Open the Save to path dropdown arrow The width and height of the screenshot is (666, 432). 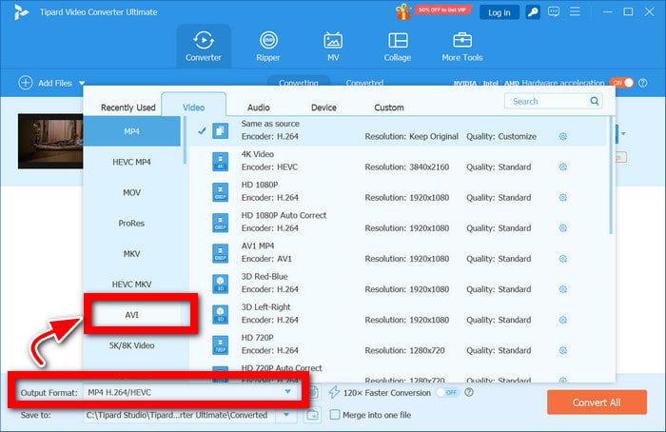(x=286, y=415)
